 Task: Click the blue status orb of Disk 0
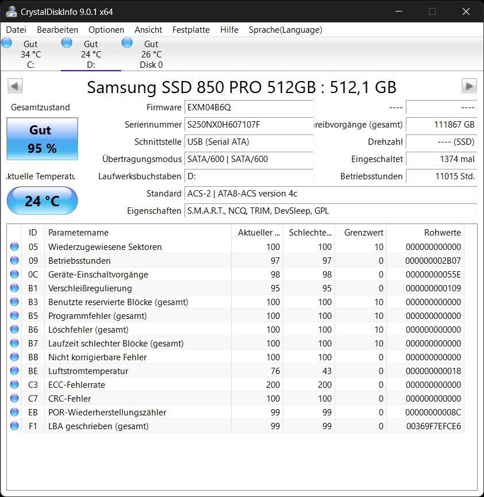[x=127, y=43]
